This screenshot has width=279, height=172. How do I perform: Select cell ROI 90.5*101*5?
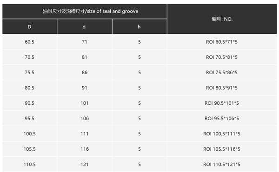point(222,103)
